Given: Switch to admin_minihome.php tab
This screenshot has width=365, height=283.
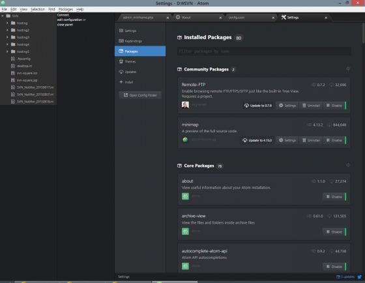Looking at the screenshot, I should point(143,18).
